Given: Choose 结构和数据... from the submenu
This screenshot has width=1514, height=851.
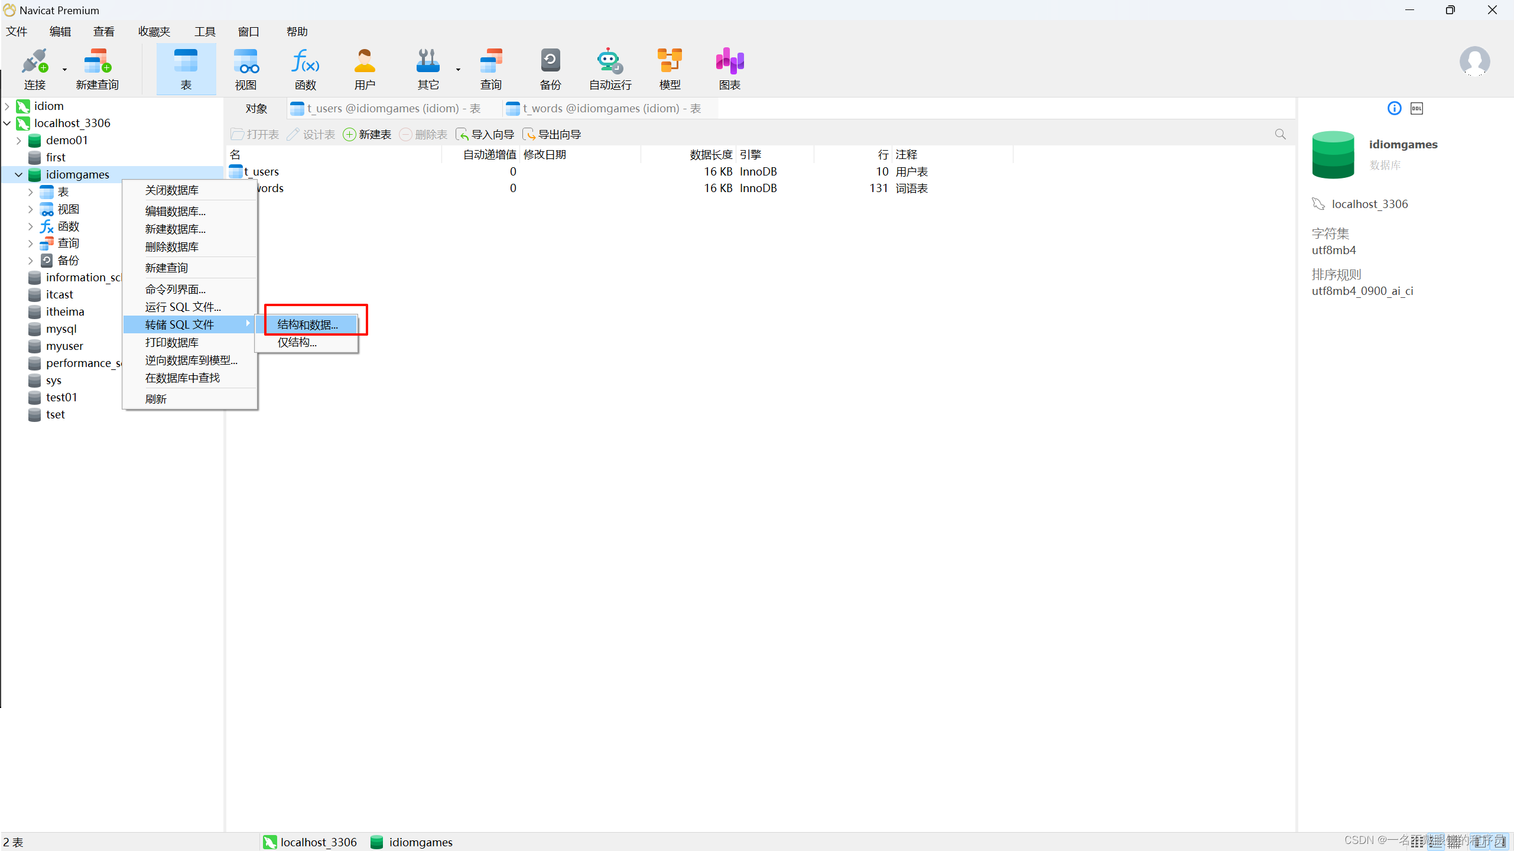Looking at the screenshot, I should (307, 324).
